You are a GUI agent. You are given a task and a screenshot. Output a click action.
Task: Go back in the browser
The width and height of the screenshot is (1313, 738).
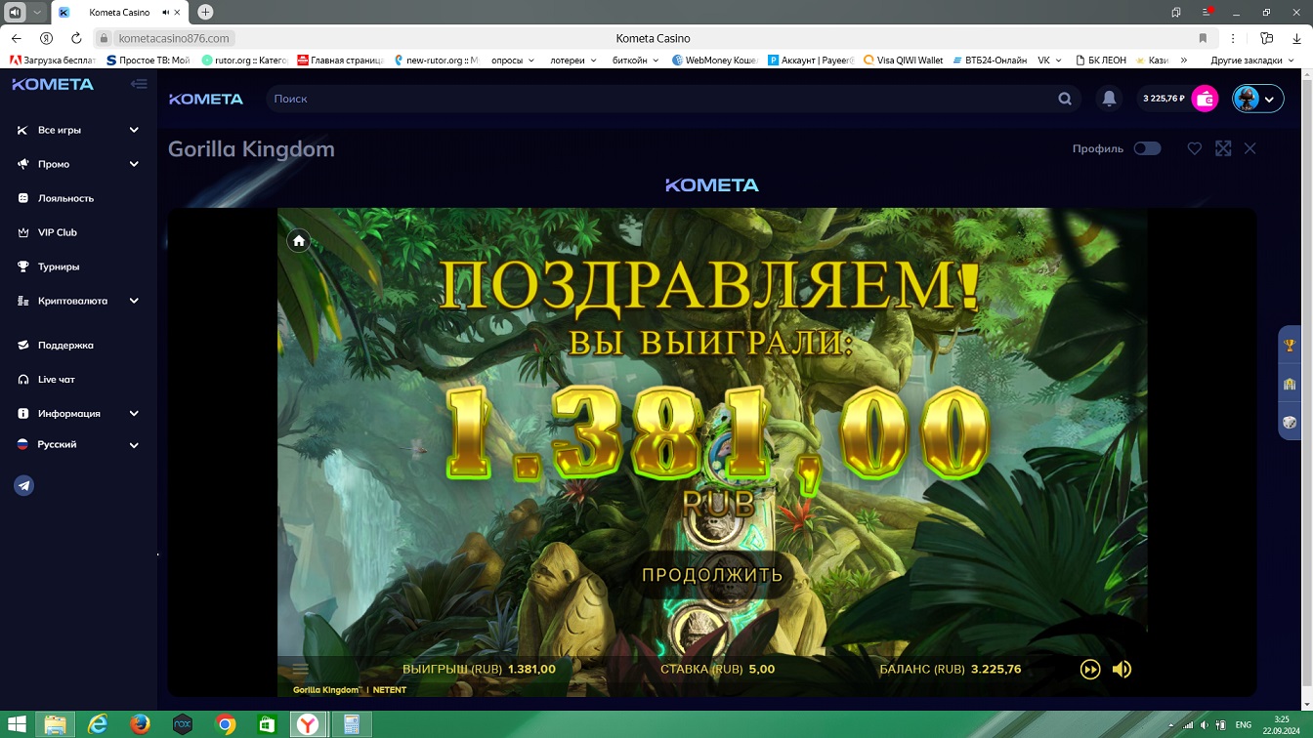tap(17, 38)
